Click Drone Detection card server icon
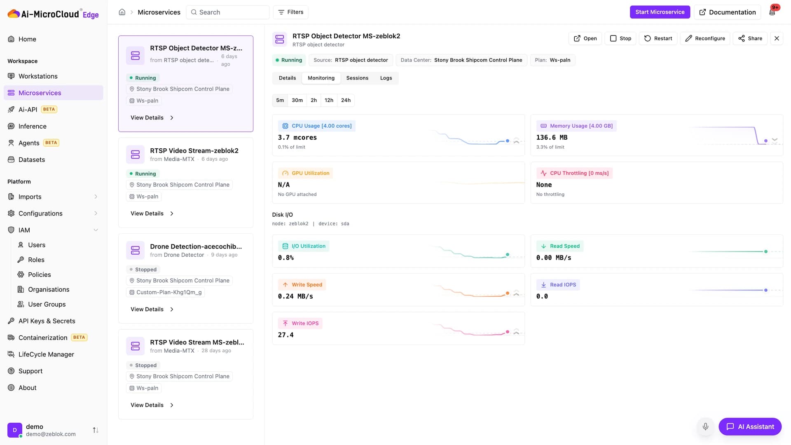This screenshot has width=791, height=445. click(135, 250)
